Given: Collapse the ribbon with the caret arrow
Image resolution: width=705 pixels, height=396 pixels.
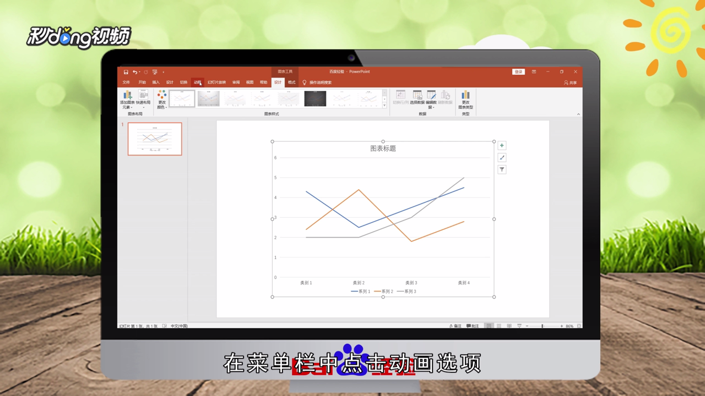Looking at the screenshot, I should tap(578, 114).
